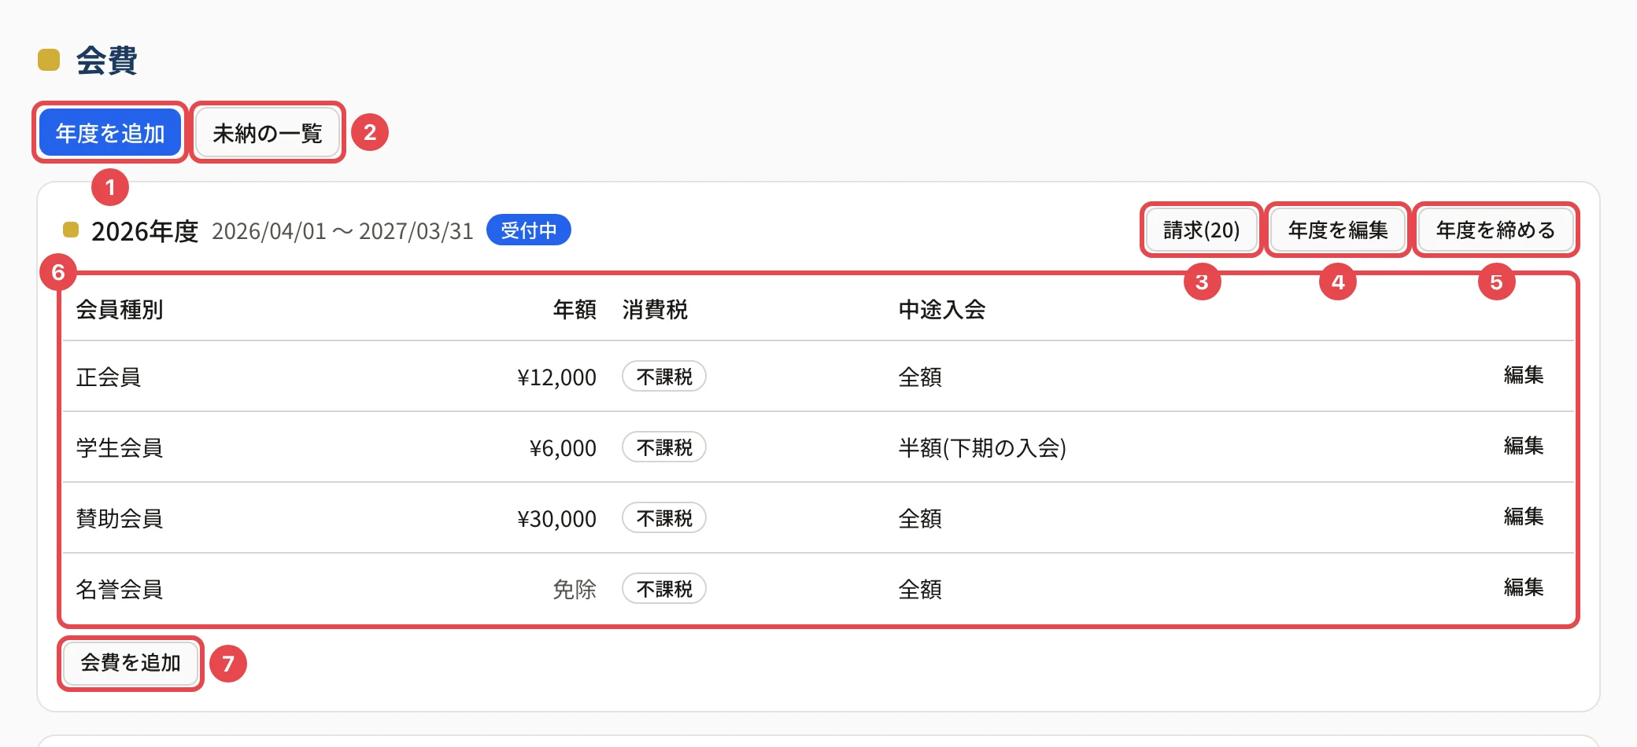Click the 年度を追加 button
Image resolution: width=1637 pixels, height=747 pixels.
(x=110, y=133)
